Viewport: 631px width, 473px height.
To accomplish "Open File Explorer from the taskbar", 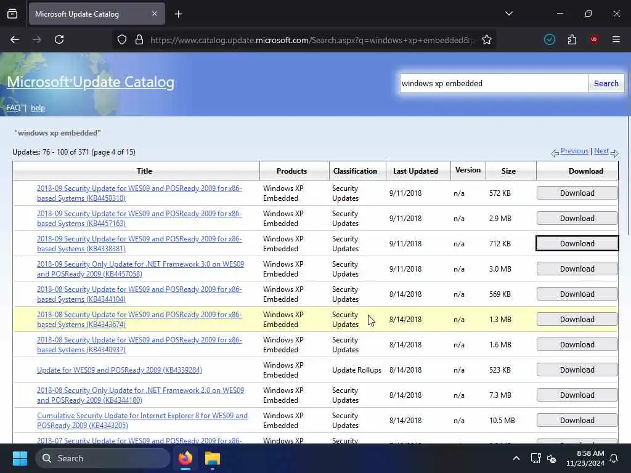I will (212, 458).
